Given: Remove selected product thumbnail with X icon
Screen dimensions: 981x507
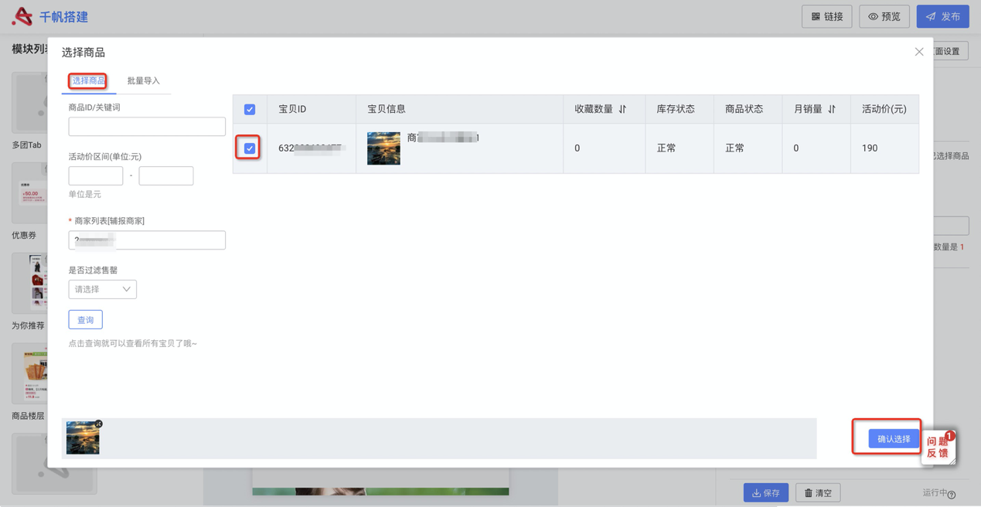Looking at the screenshot, I should [x=99, y=424].
